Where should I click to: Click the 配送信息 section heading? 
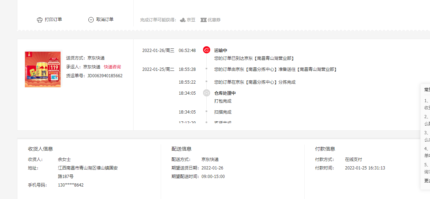[181, 149]
